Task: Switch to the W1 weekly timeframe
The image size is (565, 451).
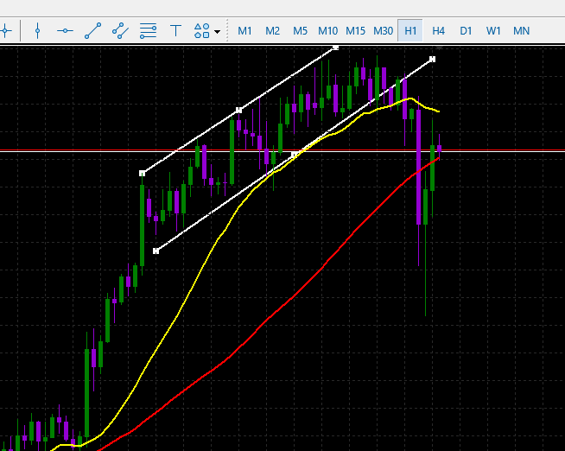Action: coord(493,31)
